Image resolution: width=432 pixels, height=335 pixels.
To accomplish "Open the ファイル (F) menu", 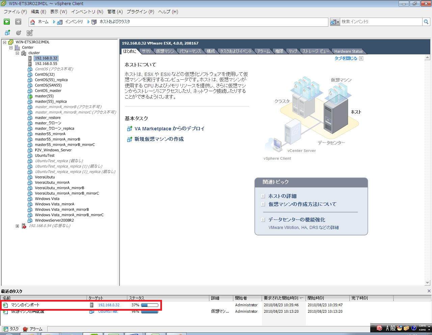I will [x=15, y=12].
